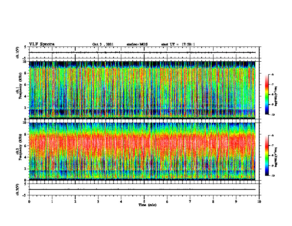
Task: Click time axis tick label "5" under the plot
Action: click(144, 202)
